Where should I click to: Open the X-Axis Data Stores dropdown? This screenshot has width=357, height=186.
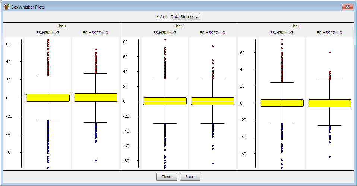click(x=184, y=17)
